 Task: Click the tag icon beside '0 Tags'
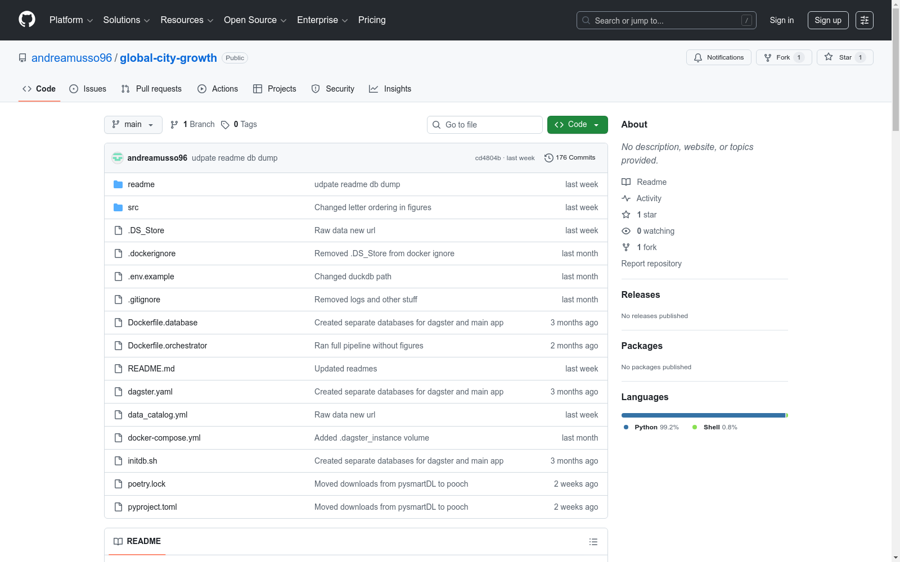click(x=225, y=125)
